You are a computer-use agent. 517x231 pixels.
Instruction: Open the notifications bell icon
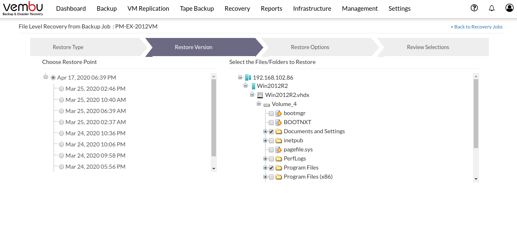tap(491, 8)
